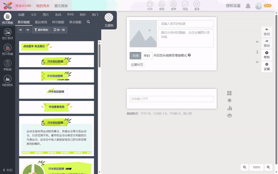Screen dimensions: 278x174
Task: Click help question mark next to 增强模式
Action: [189, 55]
